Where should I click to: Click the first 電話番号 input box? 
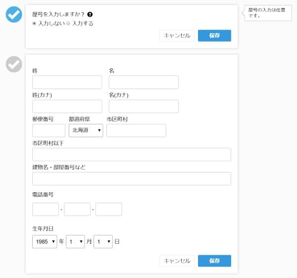click(46, 209)
